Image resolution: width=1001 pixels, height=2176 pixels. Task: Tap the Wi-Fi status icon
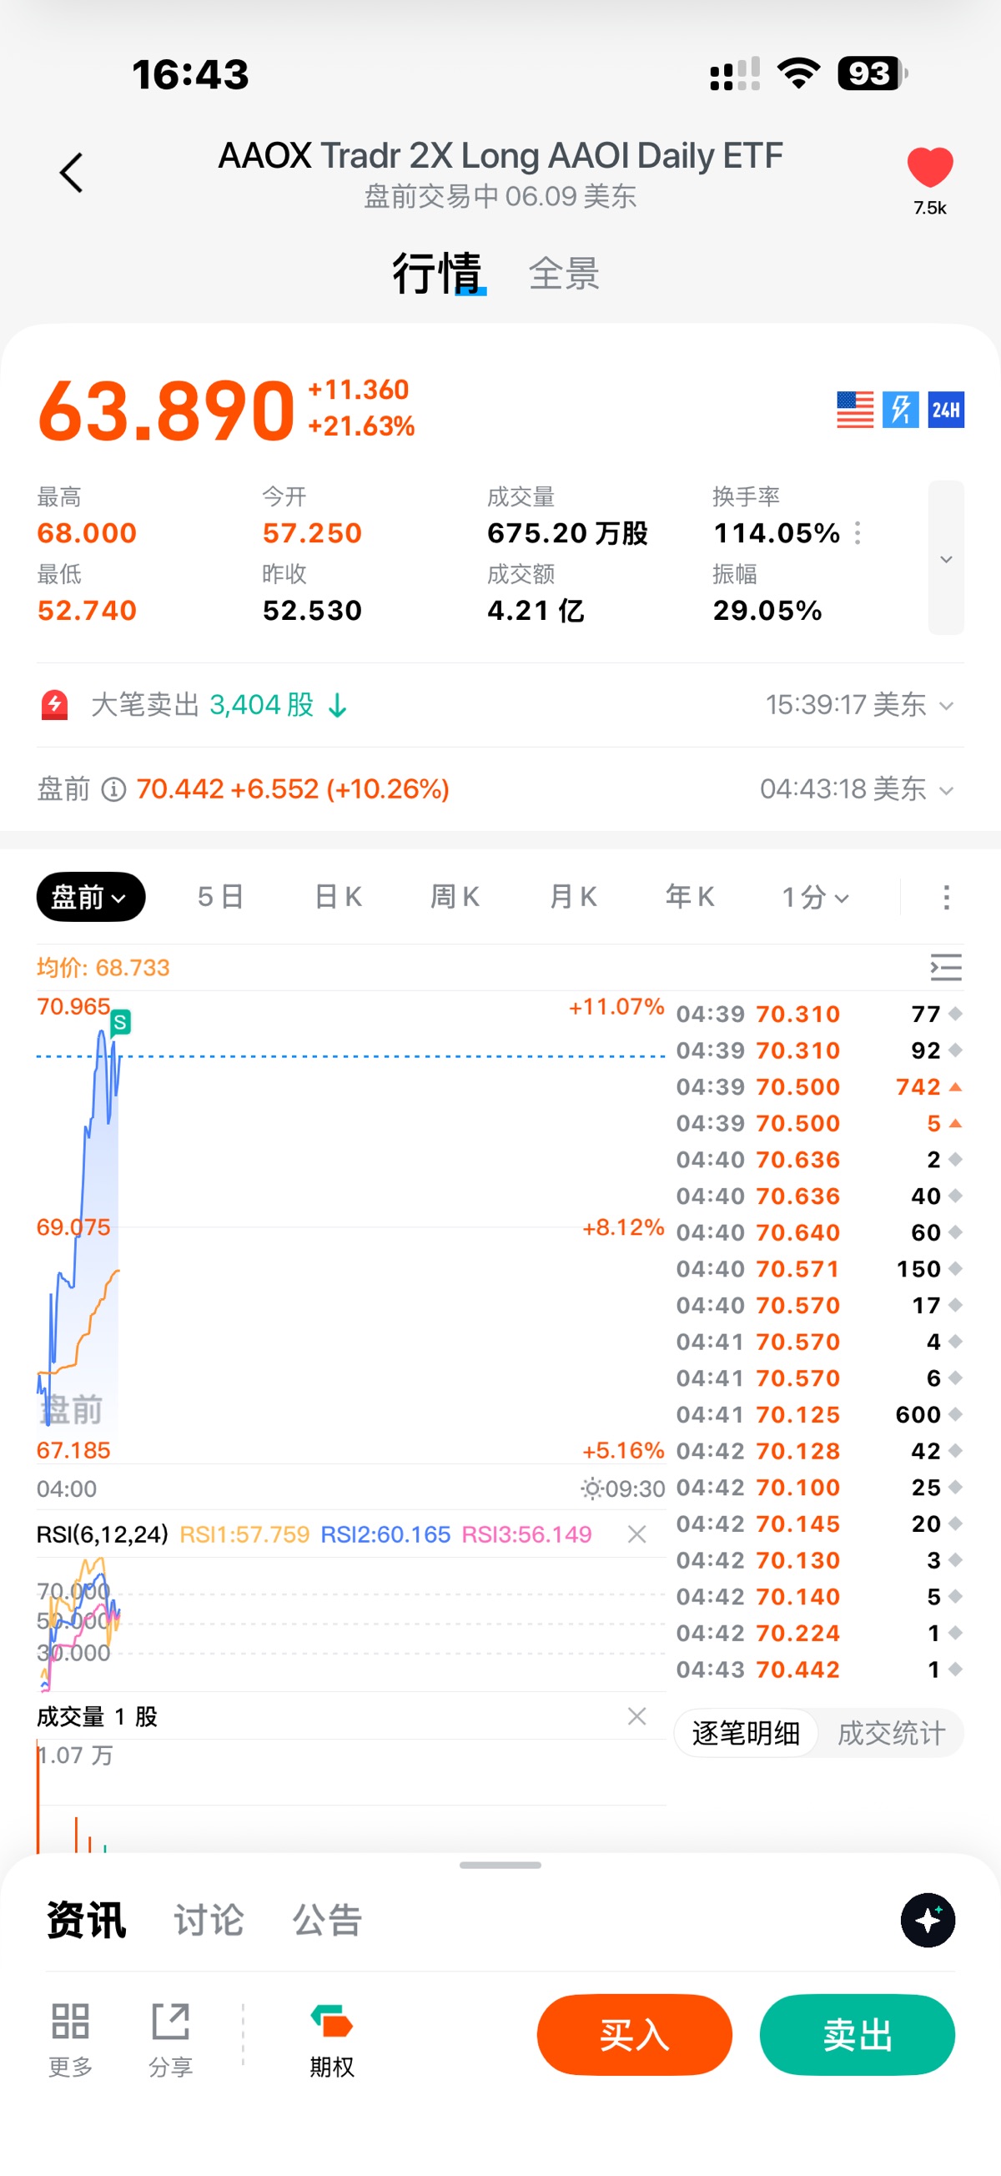tap(799, 73)
